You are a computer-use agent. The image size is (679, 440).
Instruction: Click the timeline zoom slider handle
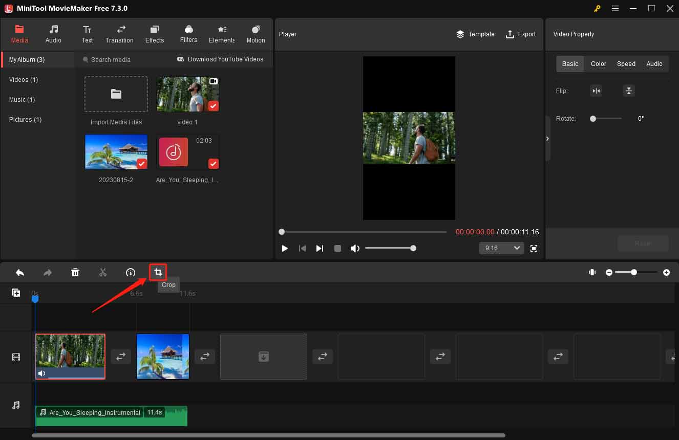pos(634,273)
